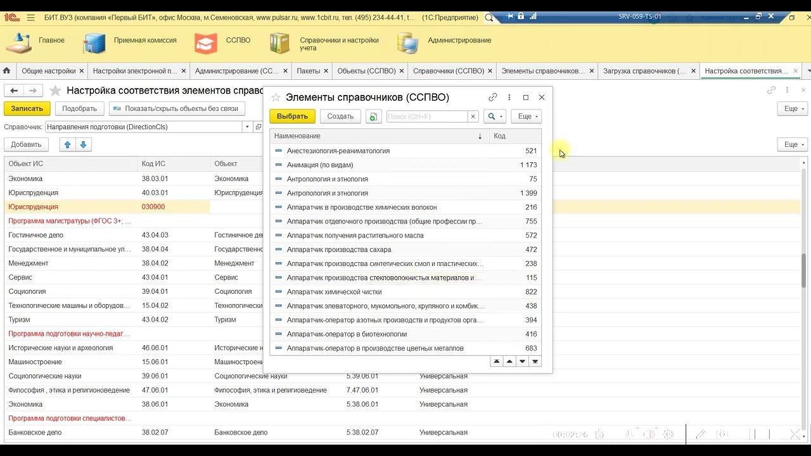Switch to the Пакеты tab

[309, 71]
